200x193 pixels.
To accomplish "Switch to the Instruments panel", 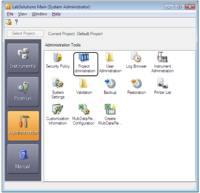I will point(23,58).
